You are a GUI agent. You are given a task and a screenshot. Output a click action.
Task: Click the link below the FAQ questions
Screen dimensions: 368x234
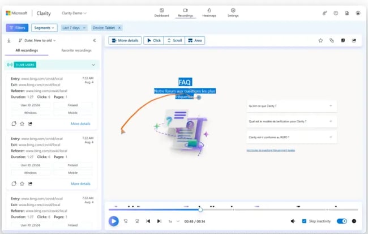tap(271, 150)
